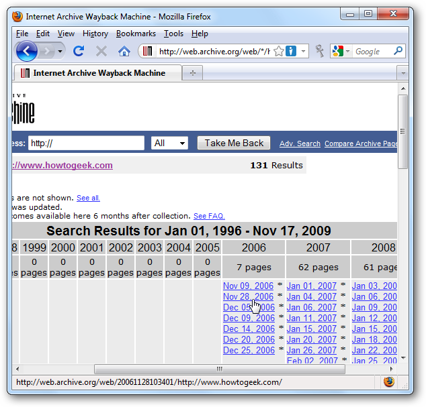Open the www.howtogeek.com link
The width and height of the screenshot is (426, 407).
point(62,165)
